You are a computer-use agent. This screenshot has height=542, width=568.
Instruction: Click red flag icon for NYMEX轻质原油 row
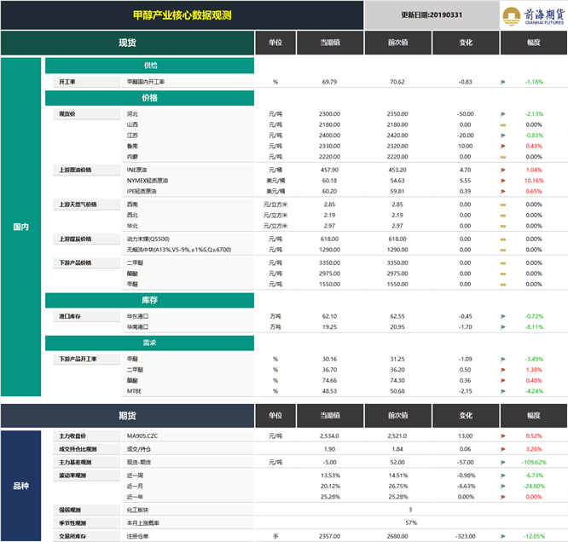pos(503,181)
